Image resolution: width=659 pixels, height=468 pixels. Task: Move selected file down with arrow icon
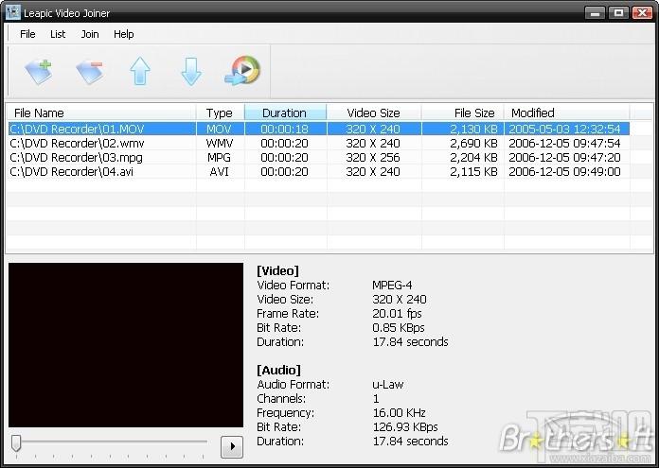click(191, 72)
